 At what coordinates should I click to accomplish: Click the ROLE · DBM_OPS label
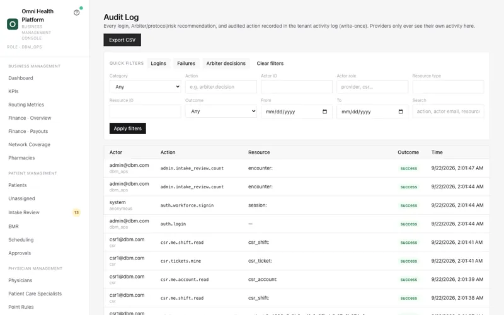click(25, 47)
